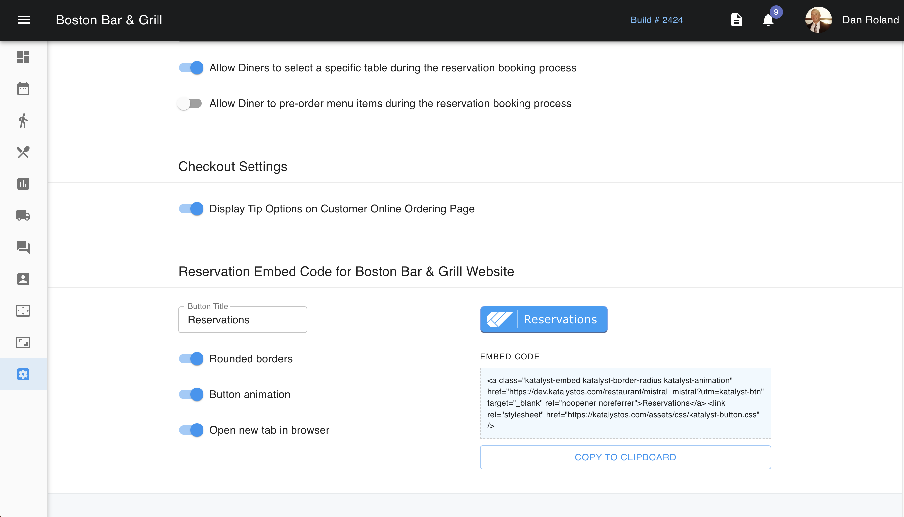Click the walking person waitlist icon
The height and width of the screenshot is (517, 904).
click(23, 120)
